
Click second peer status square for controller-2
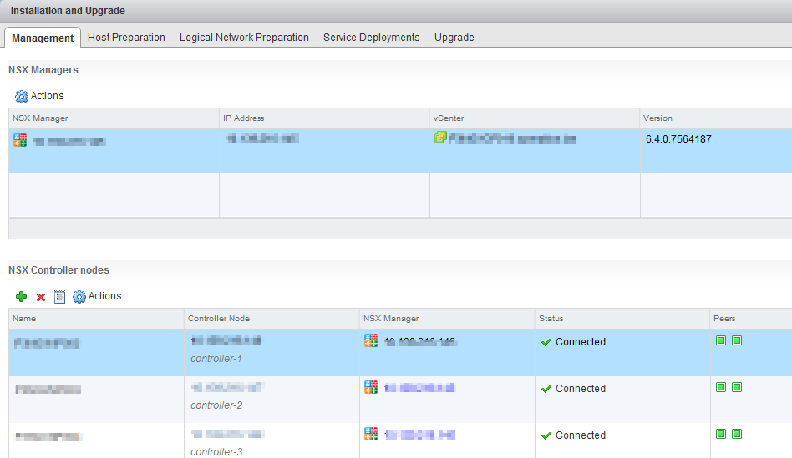point(737,387)
